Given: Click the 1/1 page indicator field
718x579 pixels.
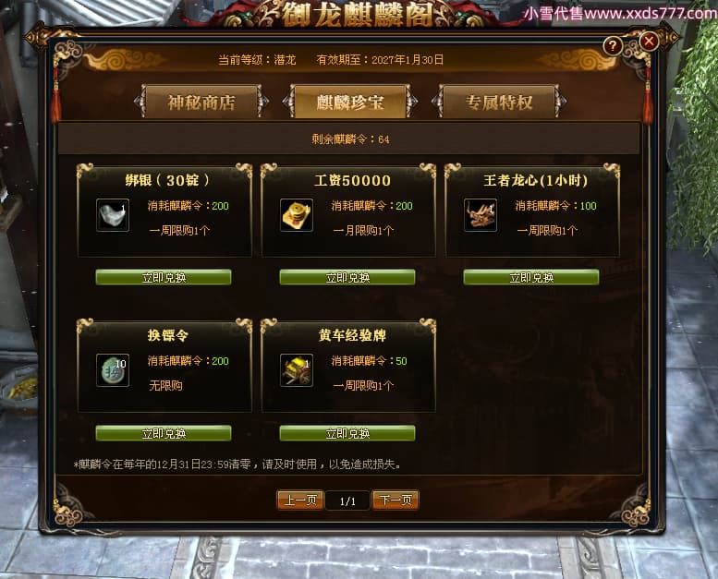Looking at the screenshot, I should (x=347, y=501).
